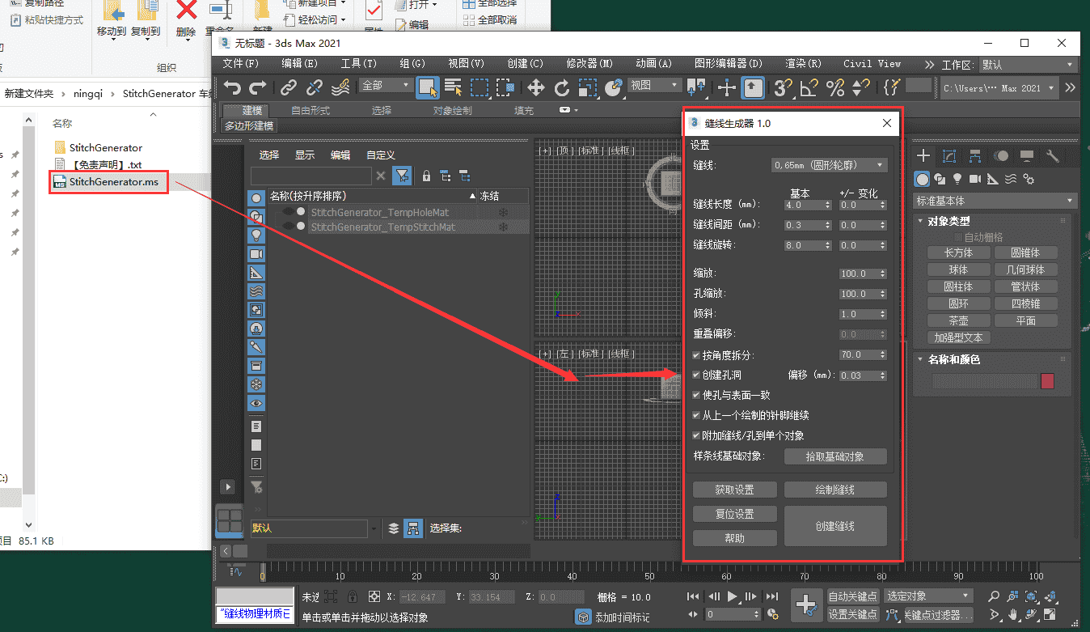The height and width of the screenshot is (632, 1090).
Task: Click the 创建缝线 button
Action: [835, 526]
